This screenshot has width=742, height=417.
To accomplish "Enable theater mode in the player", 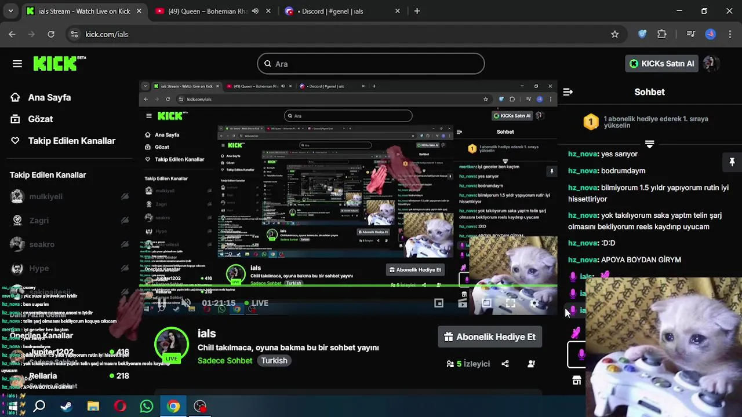I will click(486, 303).
